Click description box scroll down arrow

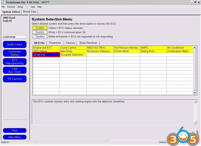[x=195, y=123]
